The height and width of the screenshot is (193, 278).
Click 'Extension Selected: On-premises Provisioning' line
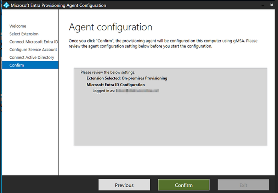[x=127, y=78]
